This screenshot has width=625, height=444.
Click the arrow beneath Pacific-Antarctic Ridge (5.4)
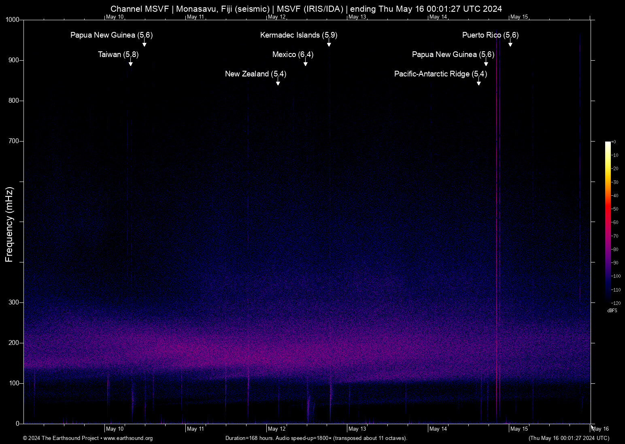click(x=478, y=82)
